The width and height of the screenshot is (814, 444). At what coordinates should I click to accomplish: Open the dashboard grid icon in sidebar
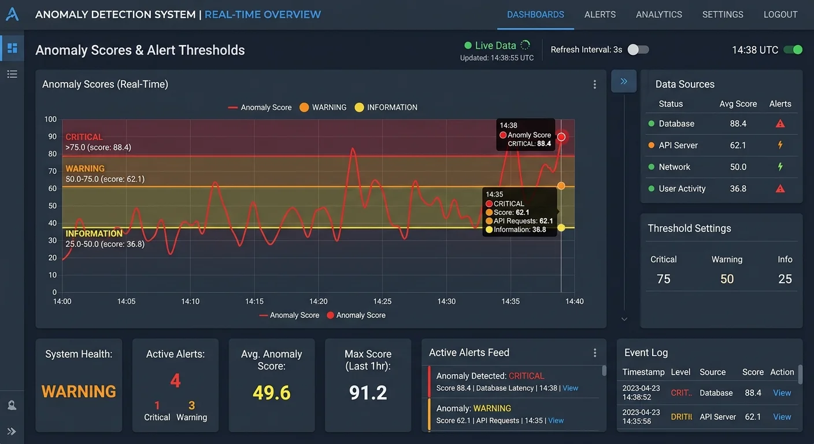[x=12, y=48]
